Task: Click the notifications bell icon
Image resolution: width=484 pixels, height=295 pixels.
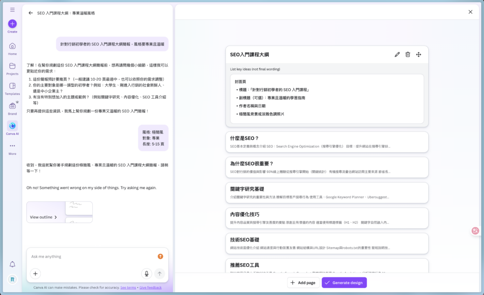Action: tap(12, 264)
